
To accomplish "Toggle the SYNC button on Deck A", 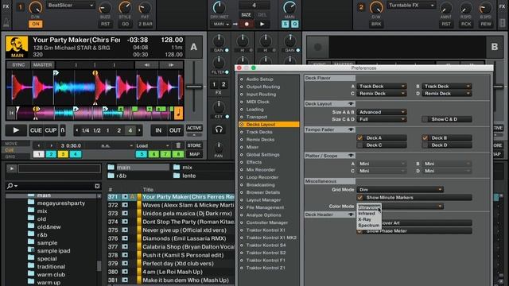I will pos(18,65).
